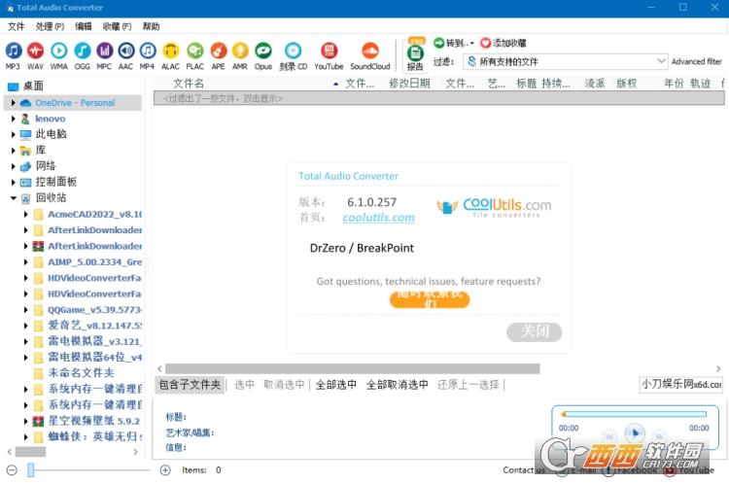Click the Contact us label
The width and height of the screenshot is (729, 484).
tap(524, 470)
